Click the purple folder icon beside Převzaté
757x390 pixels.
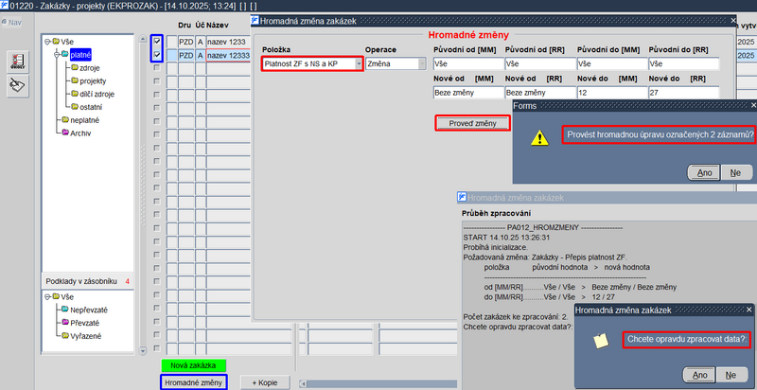point(65,323)
